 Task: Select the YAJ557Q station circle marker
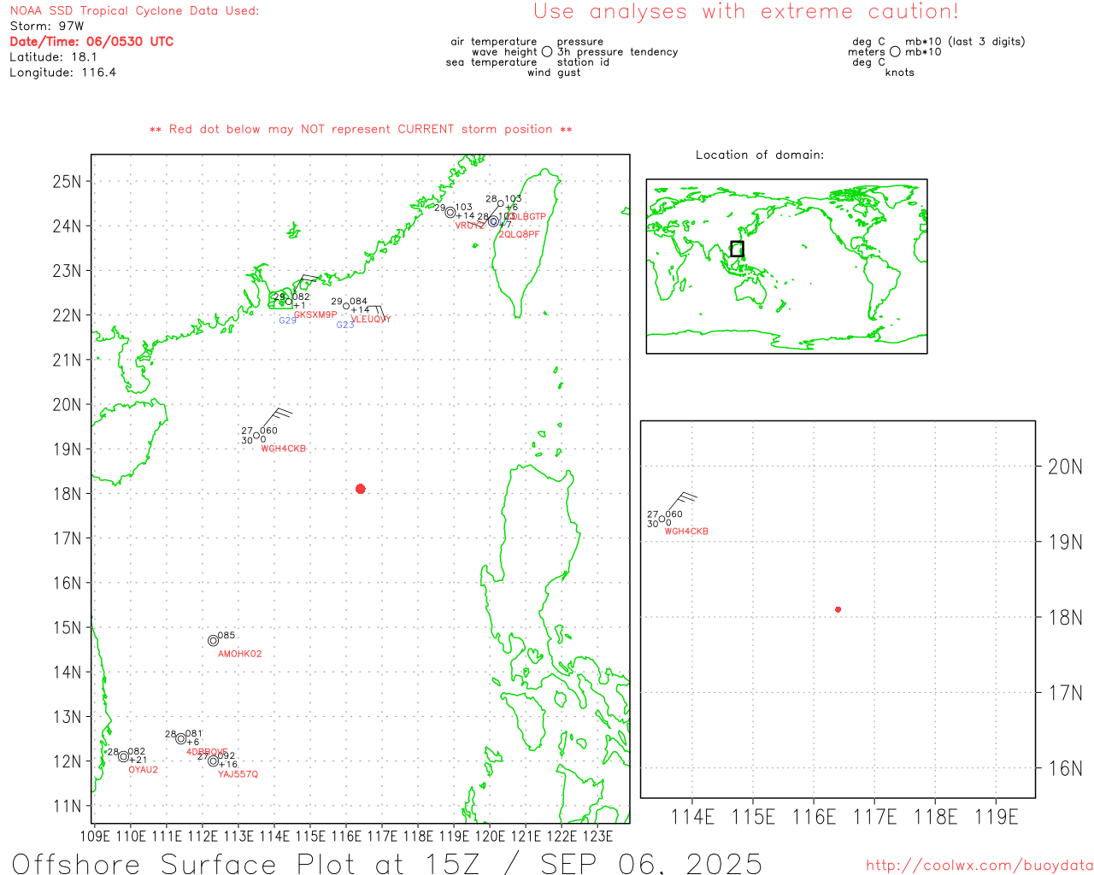tap(213, 761)
